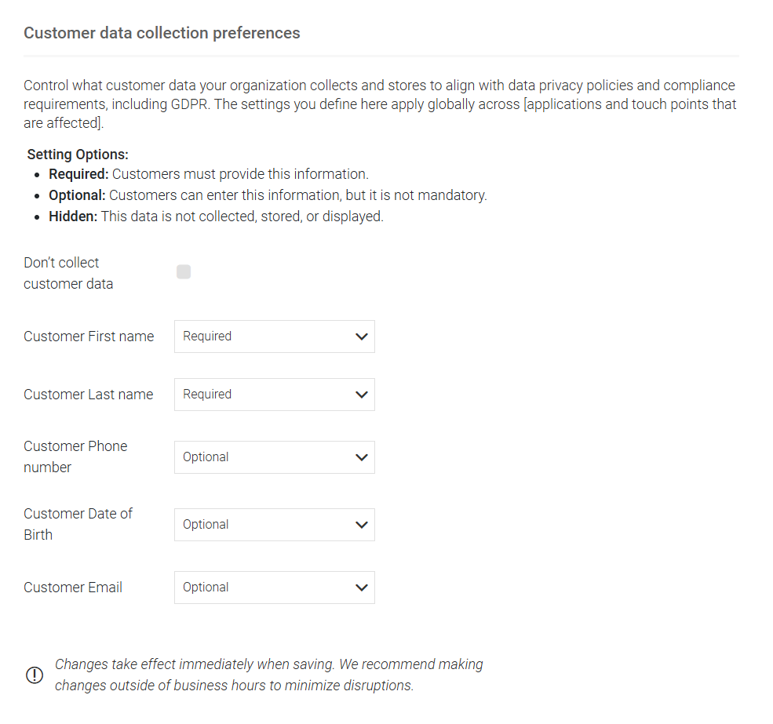Click the exclamation notice icon
This screenshot has height=724, width=773.
pyautogui.click(x=35, y=675)
